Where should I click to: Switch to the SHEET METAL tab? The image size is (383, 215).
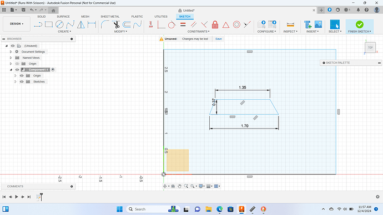click(x=110, y=17)
